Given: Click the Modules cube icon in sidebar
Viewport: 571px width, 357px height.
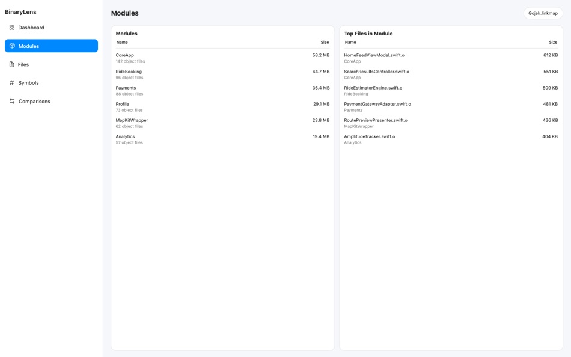Looking at the screenshot, I should click(10, 46).
